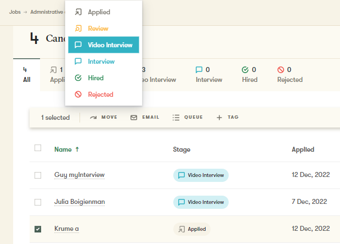Uncheck the Krume a row checkbox
Screen dimensions: 340x244
tap(38, 229)
